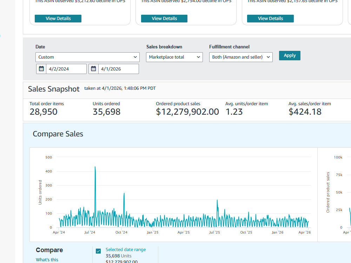Click the 100k y-axis tick on sales chart
This screenshot has width=351, height=263.
click(x=338, y=157)
